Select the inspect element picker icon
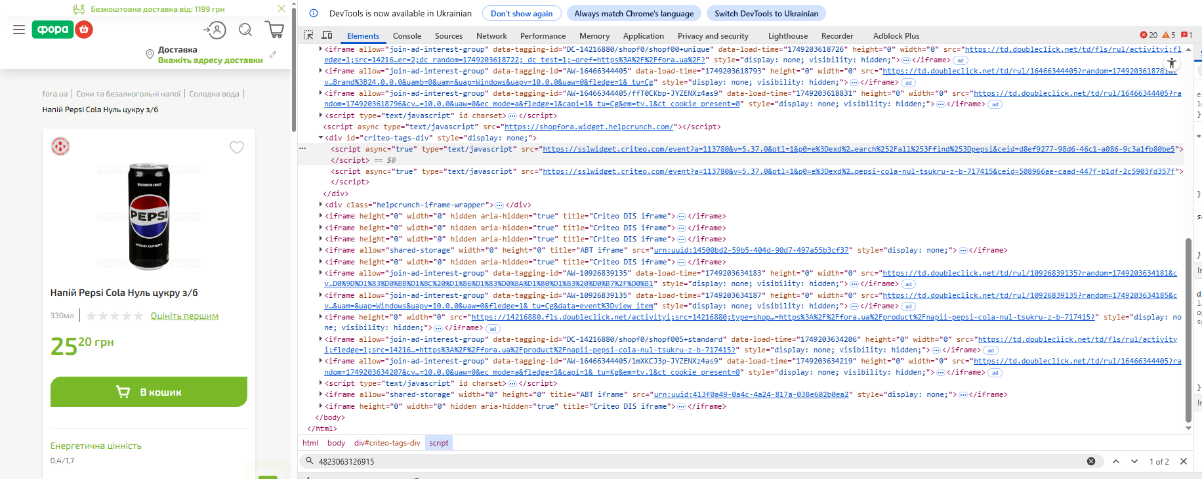The width and height of the screenshot is (1202, 479). 308,35
